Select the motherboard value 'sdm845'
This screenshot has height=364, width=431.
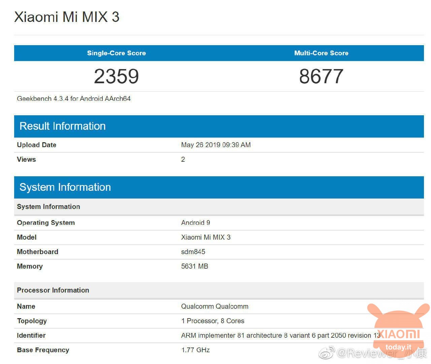(x=193, y=252)
